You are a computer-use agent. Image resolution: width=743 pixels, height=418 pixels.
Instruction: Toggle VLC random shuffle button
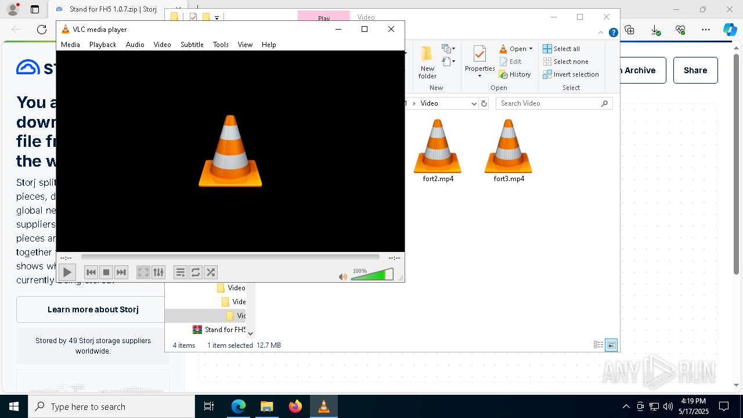tap(211, 272)
